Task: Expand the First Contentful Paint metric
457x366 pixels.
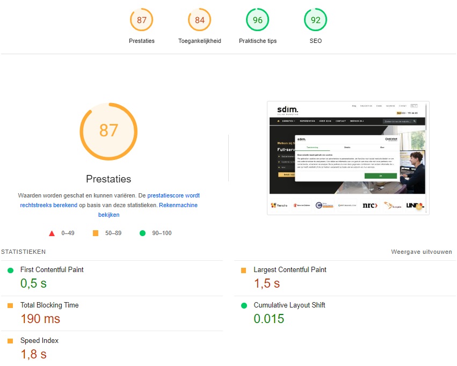Action: pos(52,270)
